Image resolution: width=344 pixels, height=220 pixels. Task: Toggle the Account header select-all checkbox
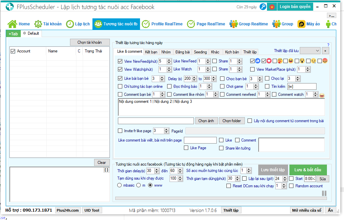tap(13, 51)
